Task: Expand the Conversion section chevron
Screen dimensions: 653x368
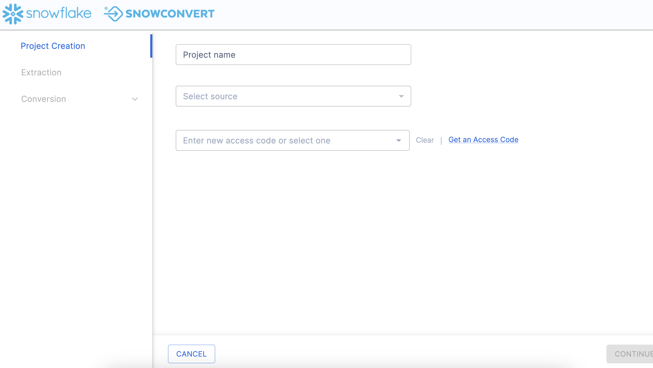Action: point(135,99)
